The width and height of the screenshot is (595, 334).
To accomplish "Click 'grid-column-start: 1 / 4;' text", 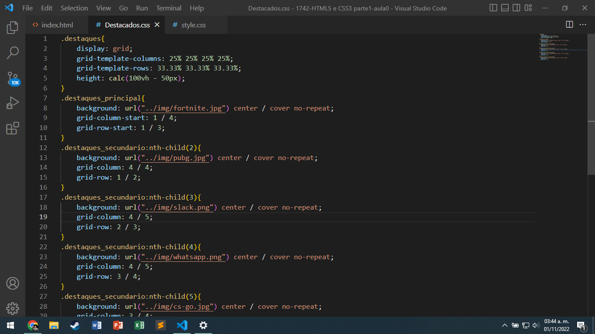I will click(127, 117).
